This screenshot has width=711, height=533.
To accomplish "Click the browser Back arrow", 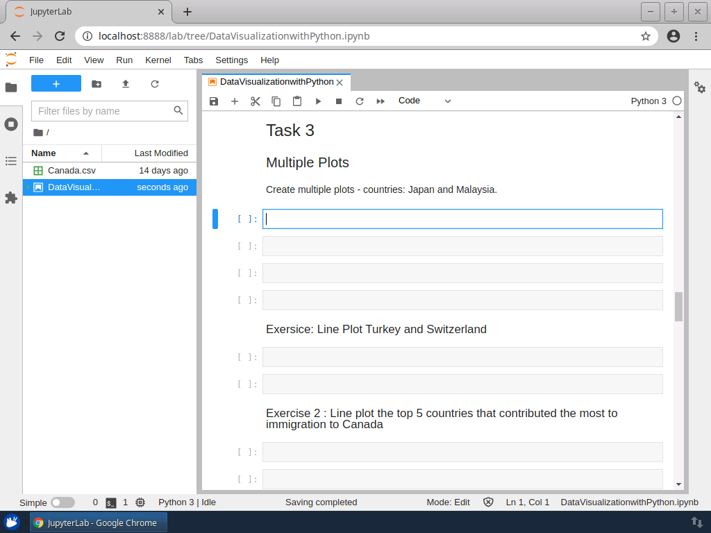I will [15, 36].
